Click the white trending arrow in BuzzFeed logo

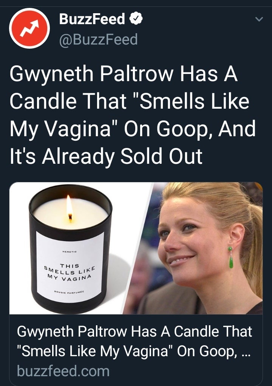29,28
